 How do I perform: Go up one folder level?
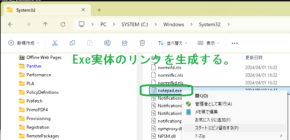pos(45,24)
